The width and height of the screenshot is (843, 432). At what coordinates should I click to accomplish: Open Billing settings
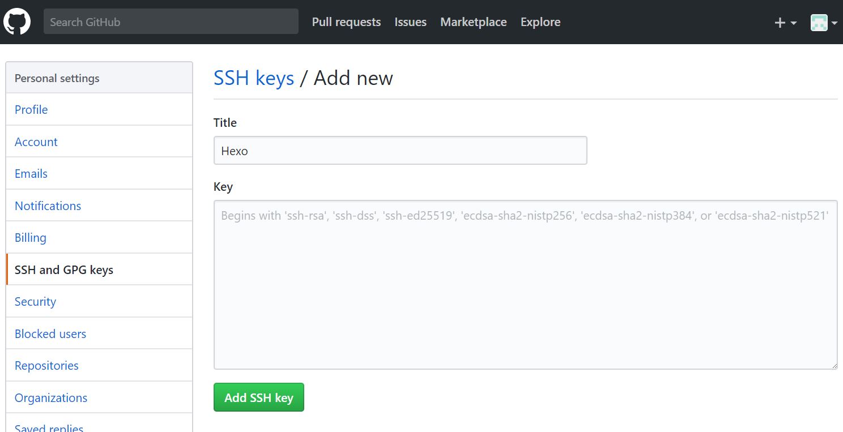(x=99, y=237)
